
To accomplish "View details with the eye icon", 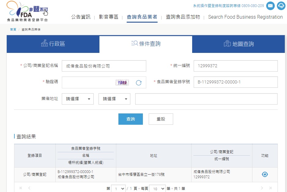I will pyautogui.click(x=265, y=174).
